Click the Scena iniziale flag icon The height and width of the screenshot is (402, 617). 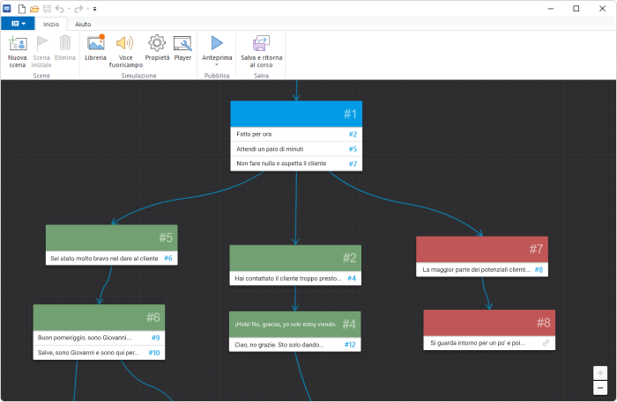41,43
